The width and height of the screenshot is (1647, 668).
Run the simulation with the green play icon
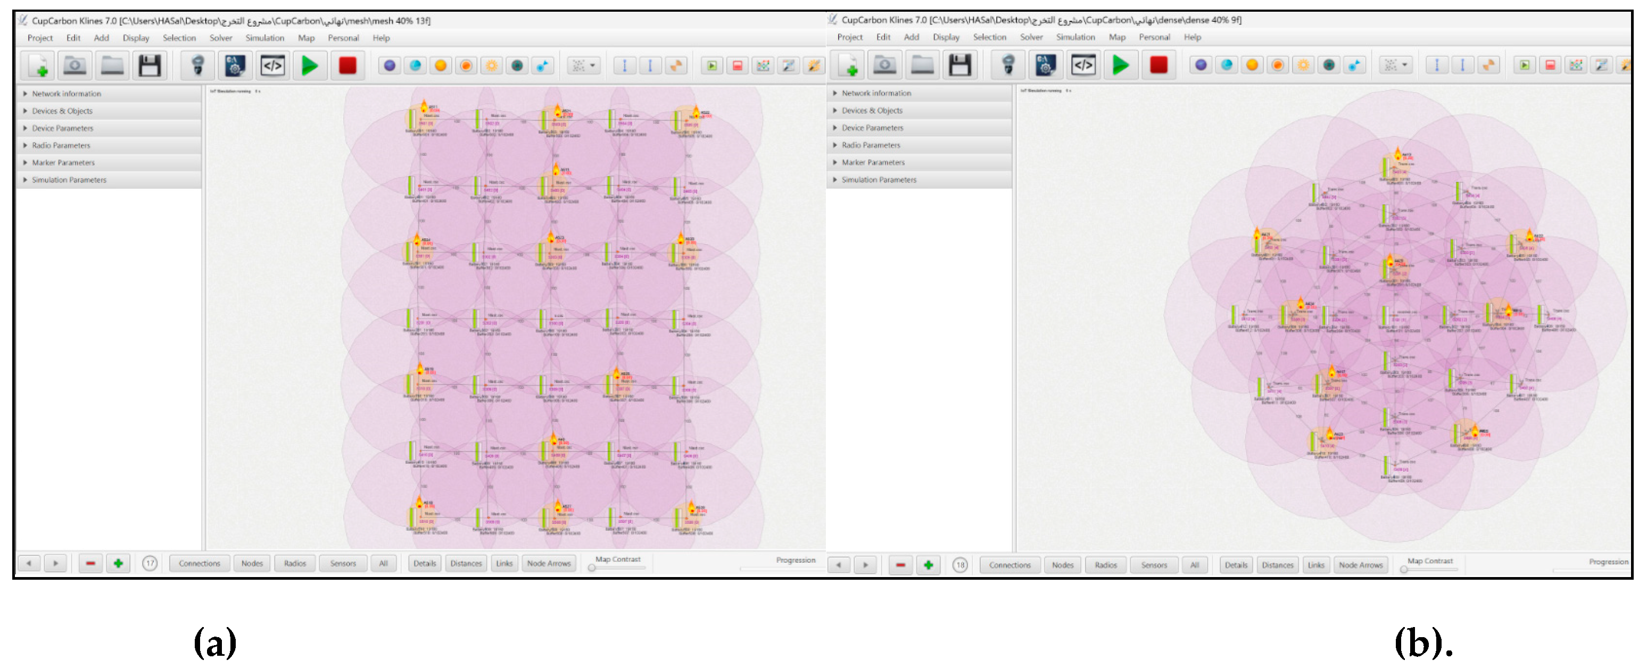310,64
